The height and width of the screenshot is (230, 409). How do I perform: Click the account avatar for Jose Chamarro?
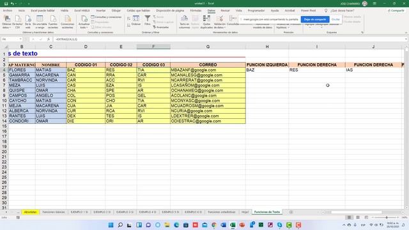[365, 4]
